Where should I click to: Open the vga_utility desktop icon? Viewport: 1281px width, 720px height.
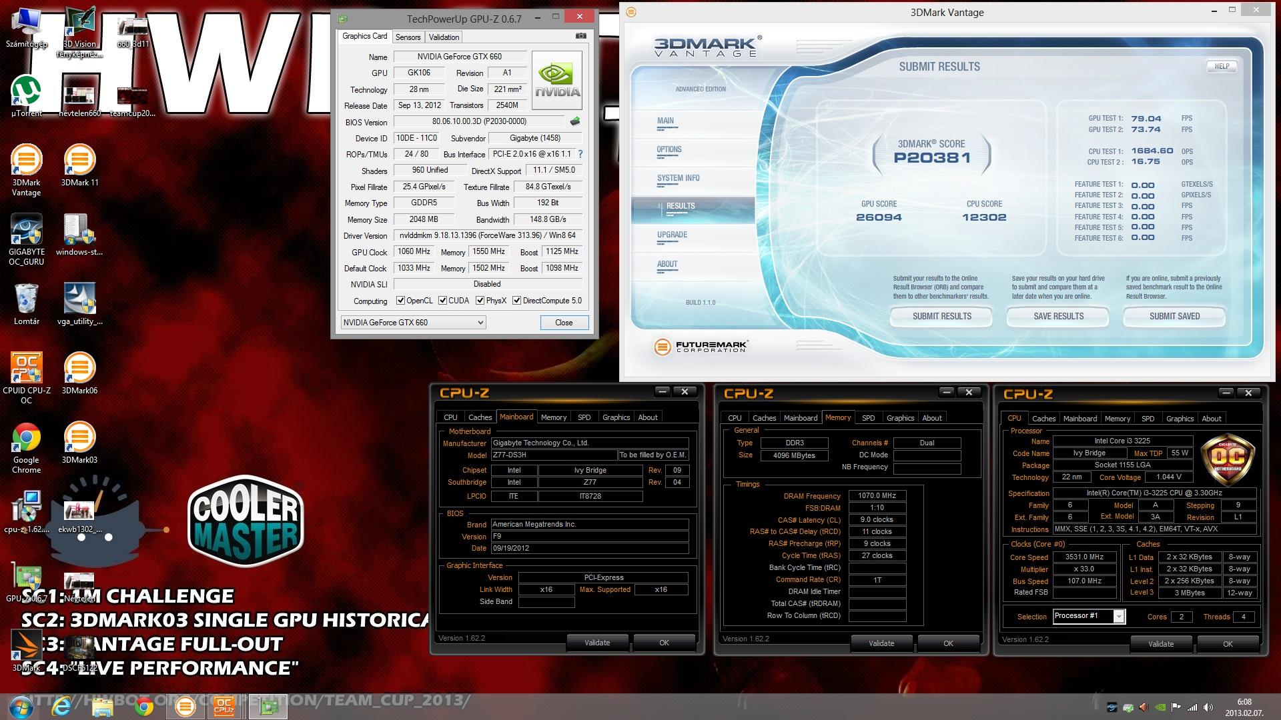79,304
